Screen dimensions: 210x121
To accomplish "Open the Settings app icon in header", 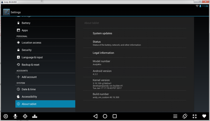I will coord(6,12).
